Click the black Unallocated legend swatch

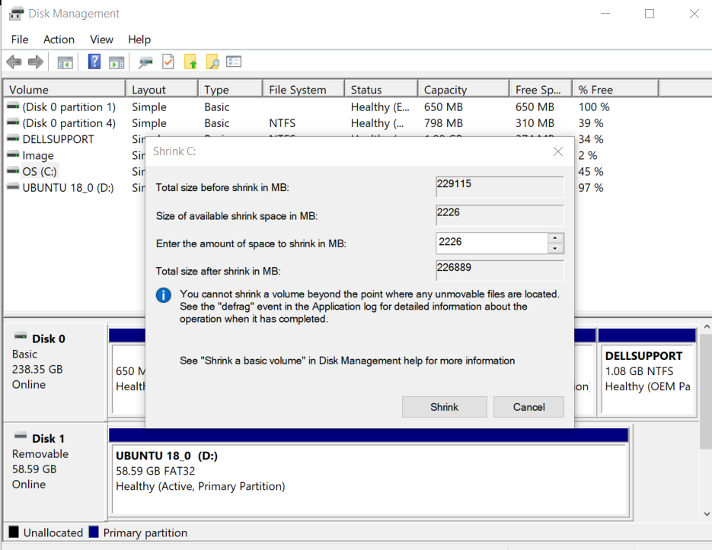click(x=14, y=532)
